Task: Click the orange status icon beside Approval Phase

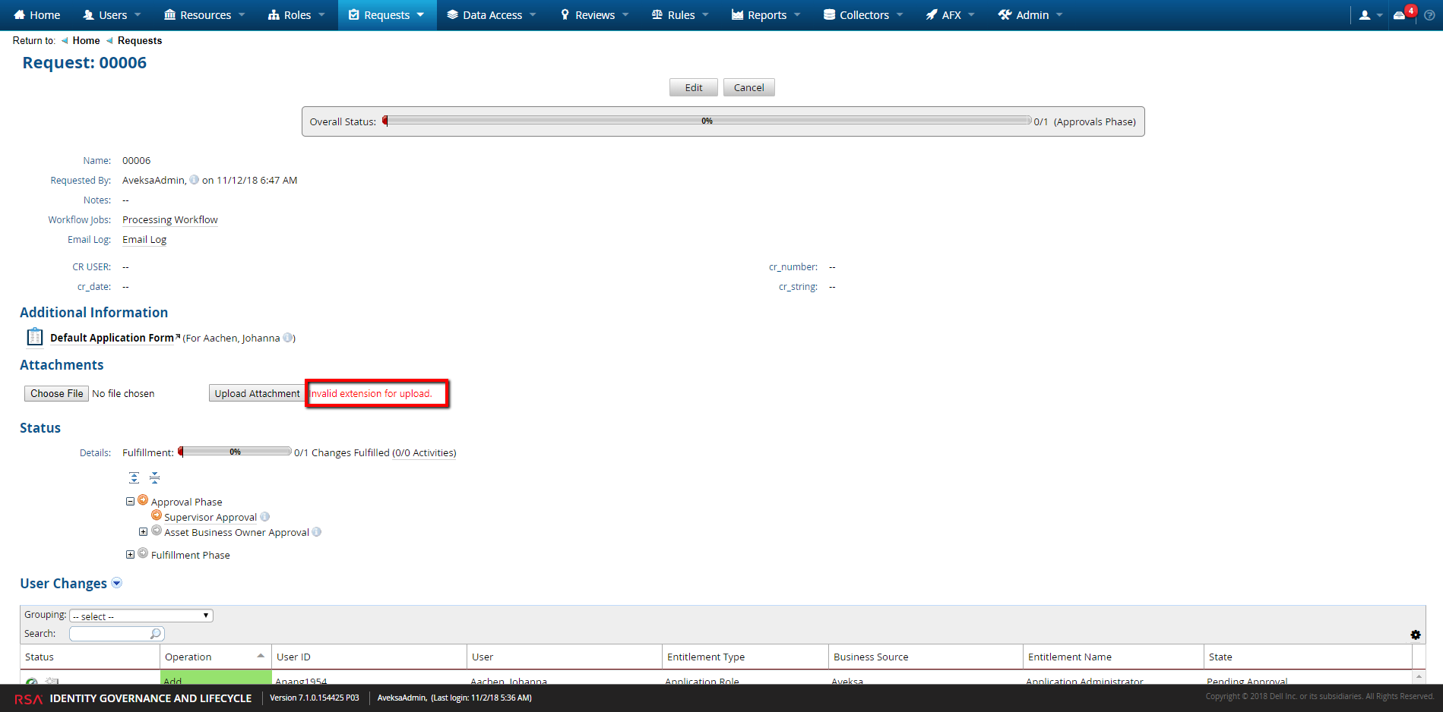Action: point(143,499)
